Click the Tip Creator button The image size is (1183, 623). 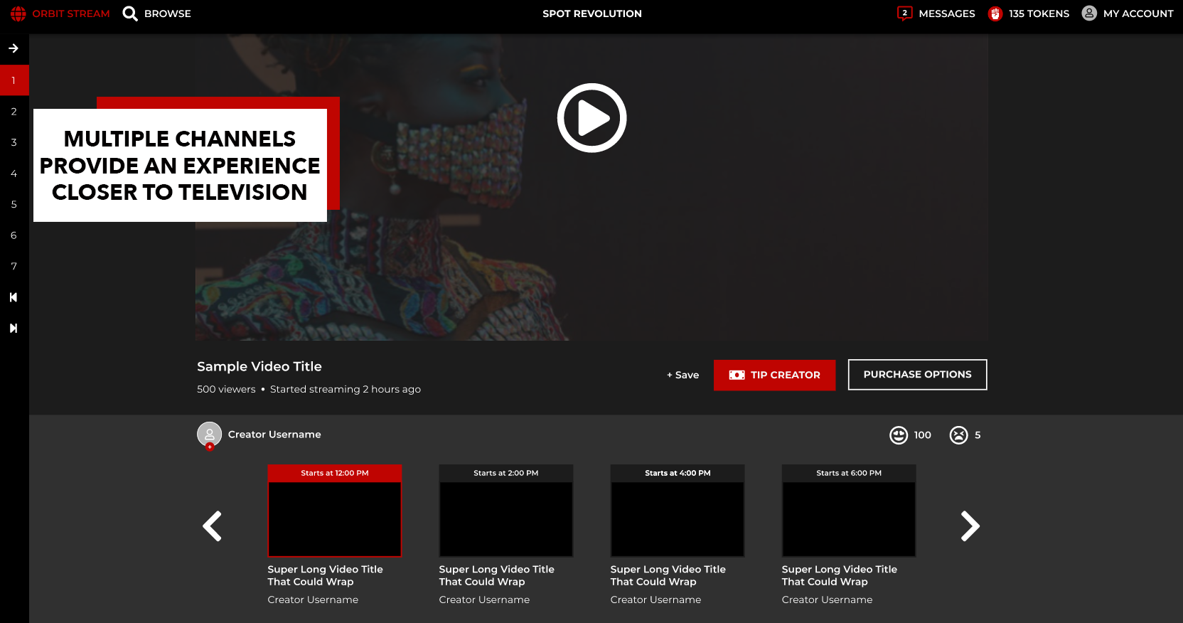click(774, 375)
